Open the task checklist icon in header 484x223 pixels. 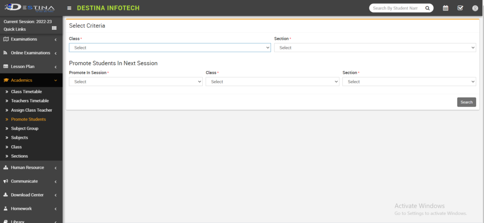click(460, 8)
